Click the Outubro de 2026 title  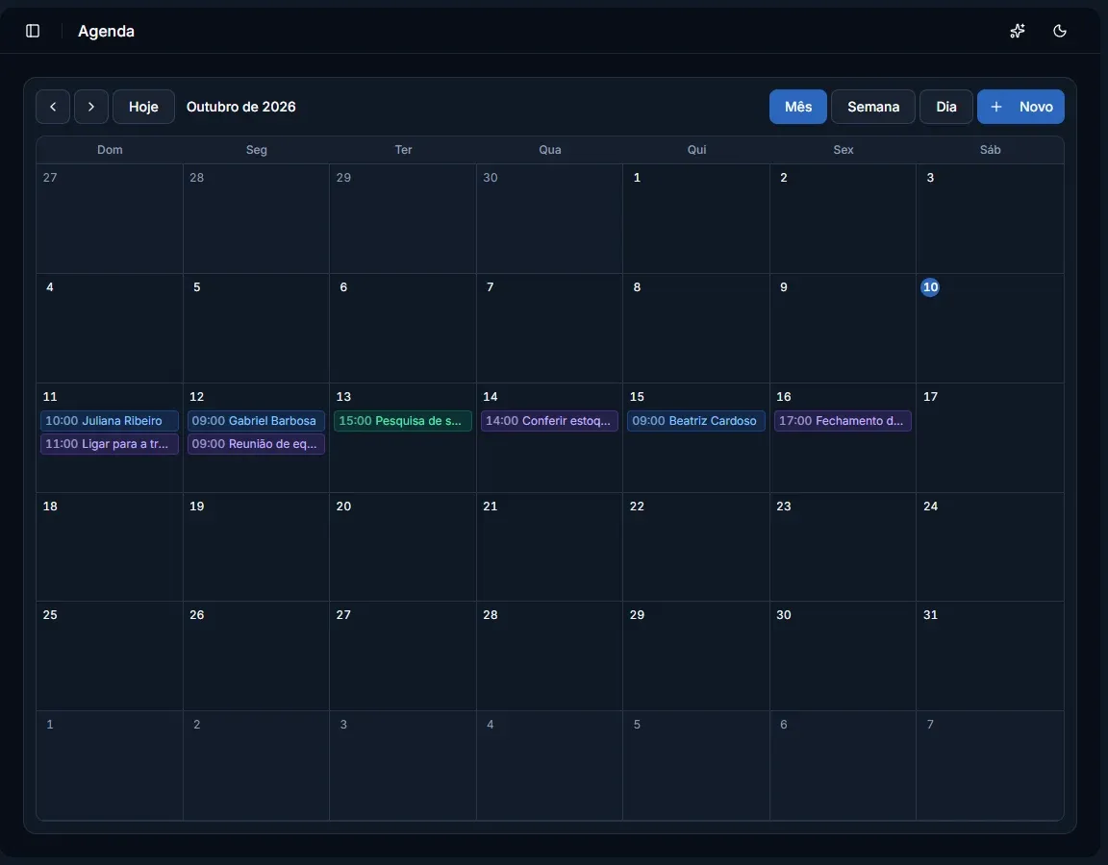tap(241, 107)
